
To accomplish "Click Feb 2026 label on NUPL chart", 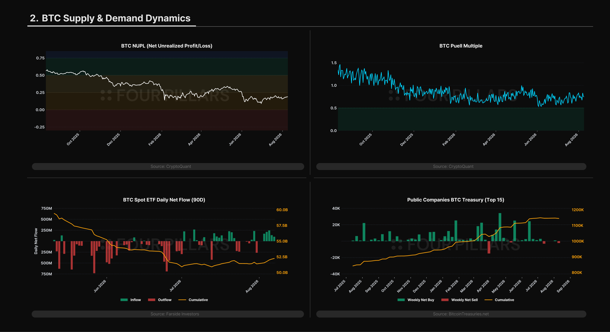I will [155, 139].
